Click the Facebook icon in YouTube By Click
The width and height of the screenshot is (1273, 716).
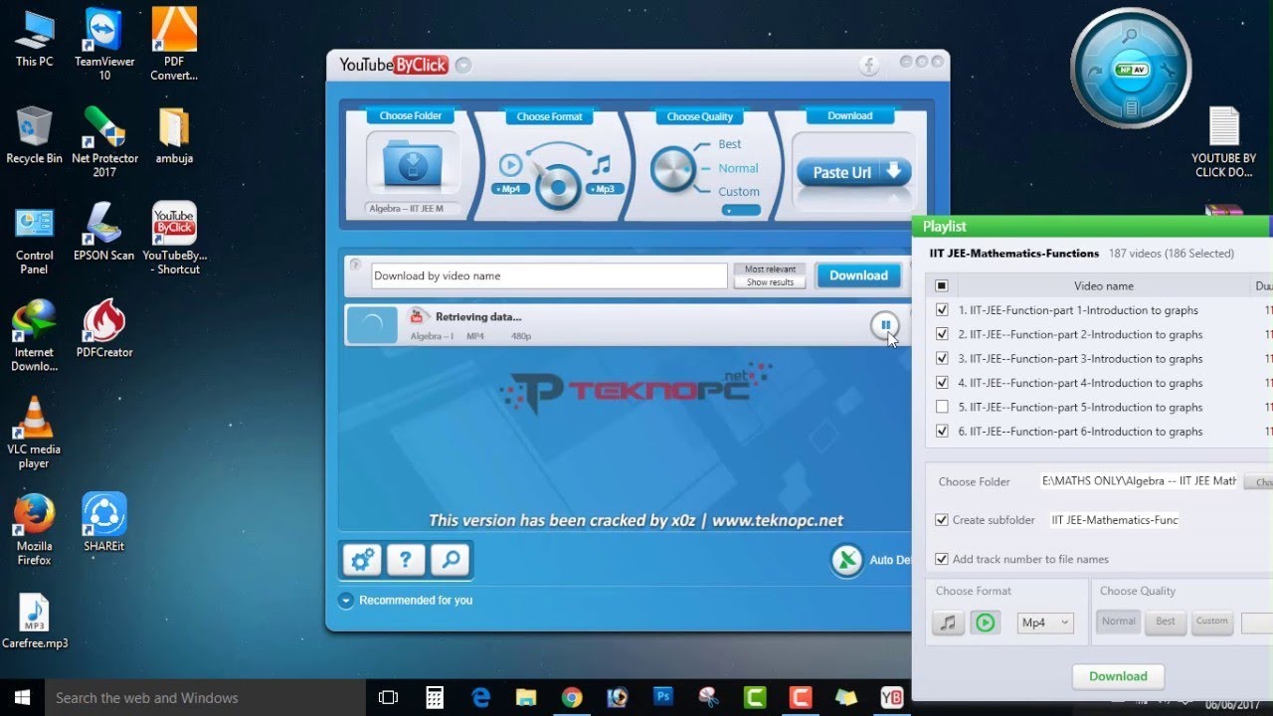pos(869,66)
